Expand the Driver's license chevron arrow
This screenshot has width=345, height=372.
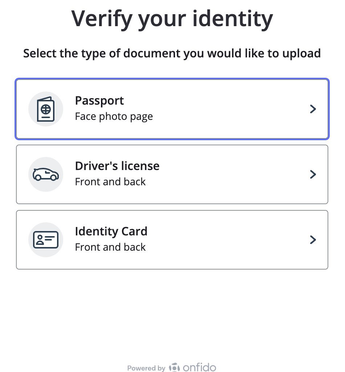click(x=313, y=174)
